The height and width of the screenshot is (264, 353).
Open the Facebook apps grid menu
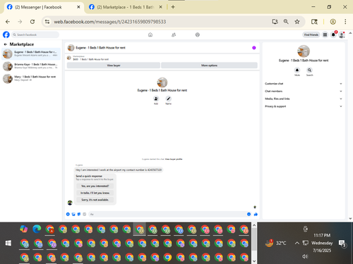(x=325, y=34)
